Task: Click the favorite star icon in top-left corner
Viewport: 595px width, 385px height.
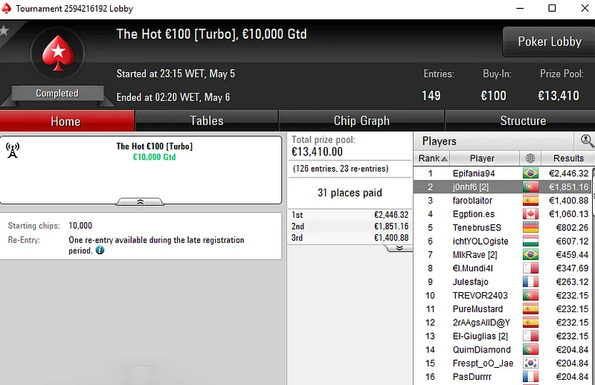Action: (x=4, y=30)
